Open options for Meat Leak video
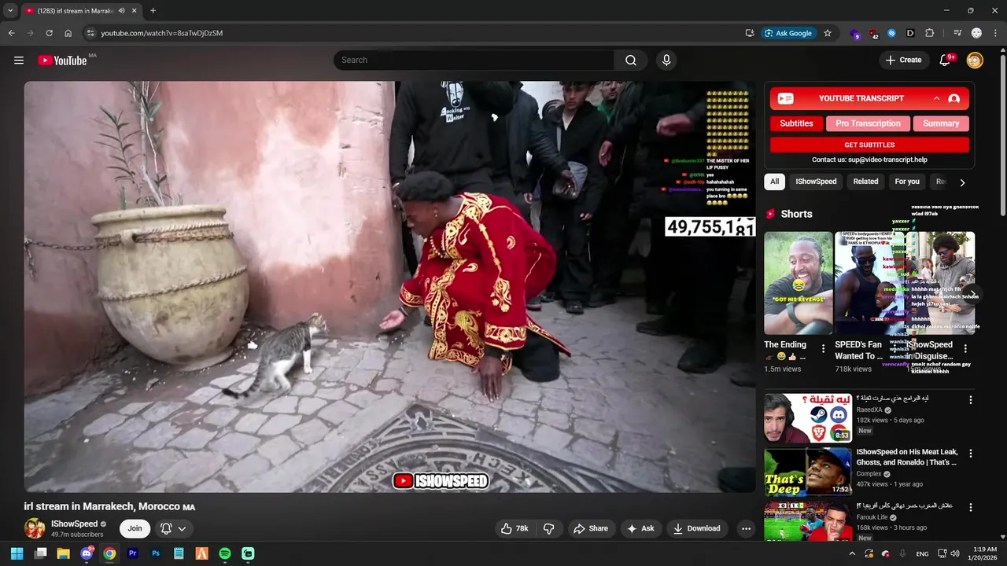This screenshot has height=566, width=1007. (970, 454)
